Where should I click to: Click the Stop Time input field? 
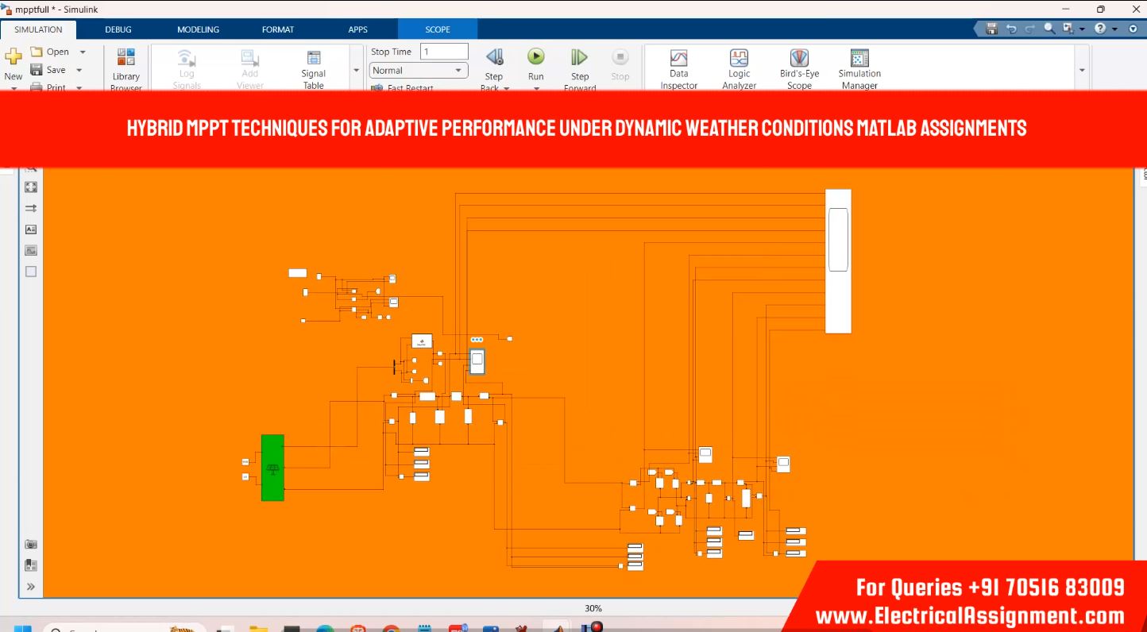(x=443, y=52)
